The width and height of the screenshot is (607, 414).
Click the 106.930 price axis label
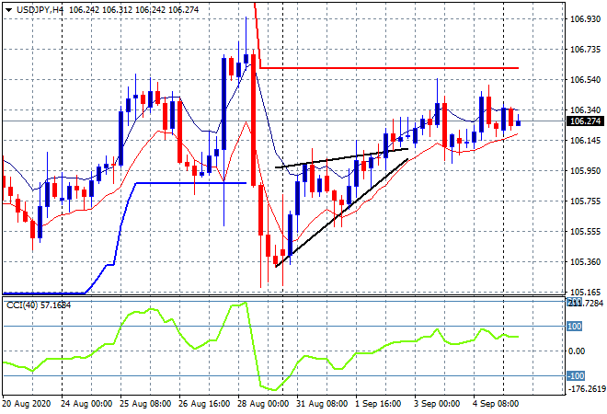coord(585,18)
